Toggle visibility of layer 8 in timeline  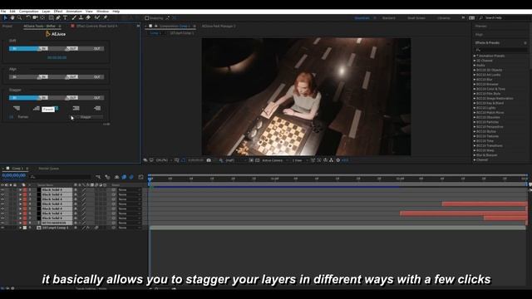coord(2,223)
